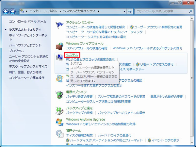Open the システム heading link
The image size is (196, 147).
pyautogui.click(x=72, y=55)
